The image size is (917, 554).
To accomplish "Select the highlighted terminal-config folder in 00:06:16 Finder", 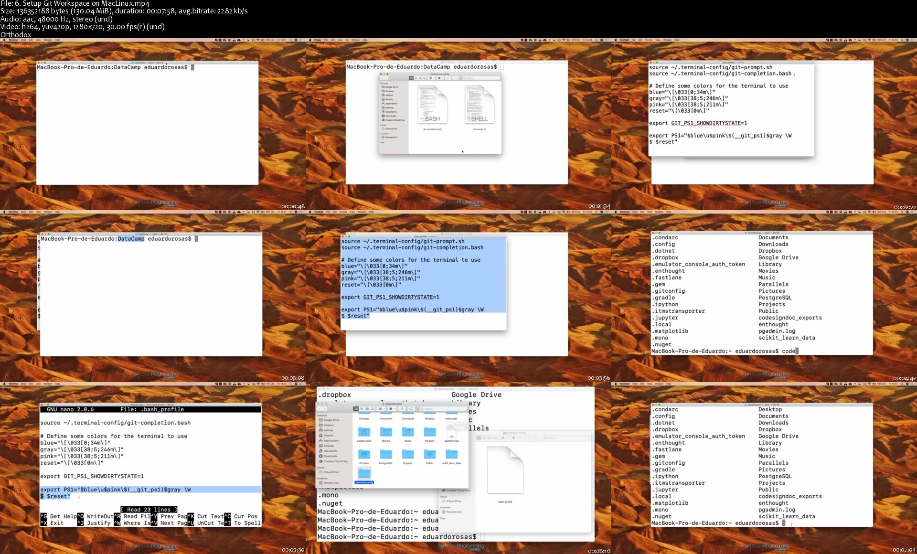I will click(364, 476).
